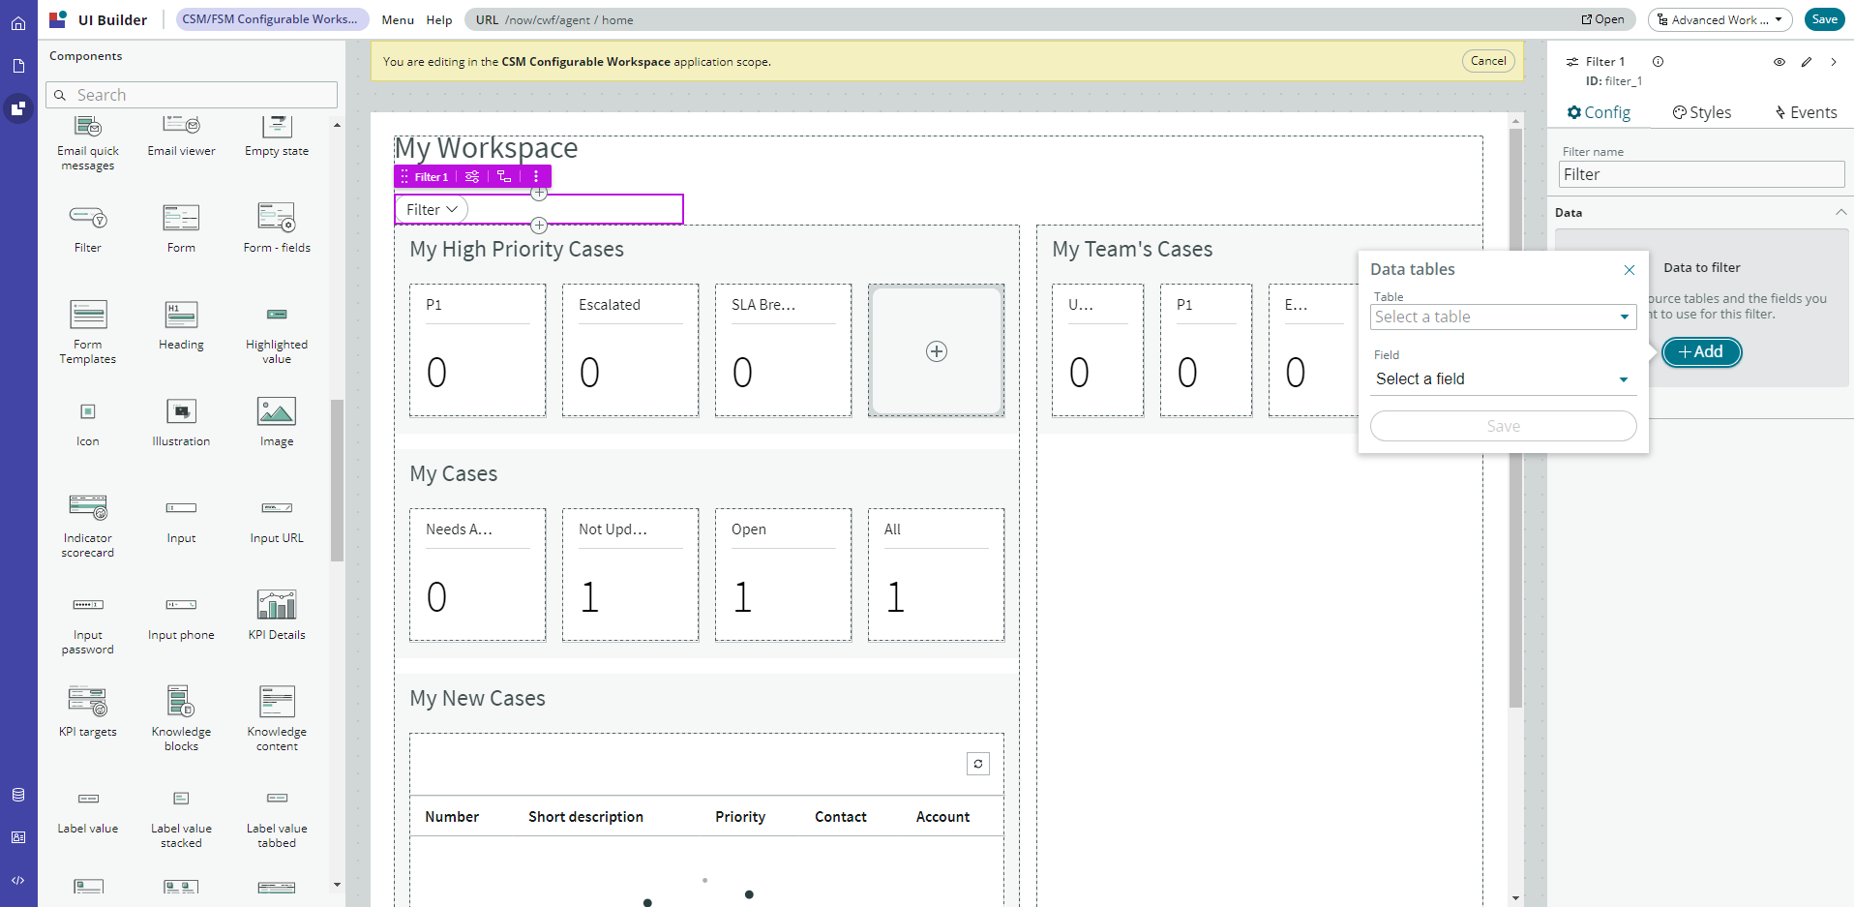This screenshot has width=1854, height=907.
Task: Click plus icon in empty scorecard slot
Action: pos(936,351)
